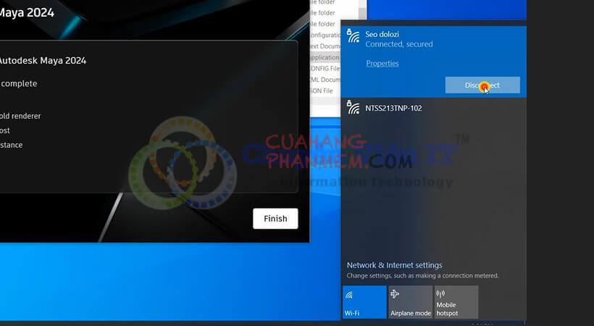
Task: Click the Finish button in Maya installer
Action: 275,218
